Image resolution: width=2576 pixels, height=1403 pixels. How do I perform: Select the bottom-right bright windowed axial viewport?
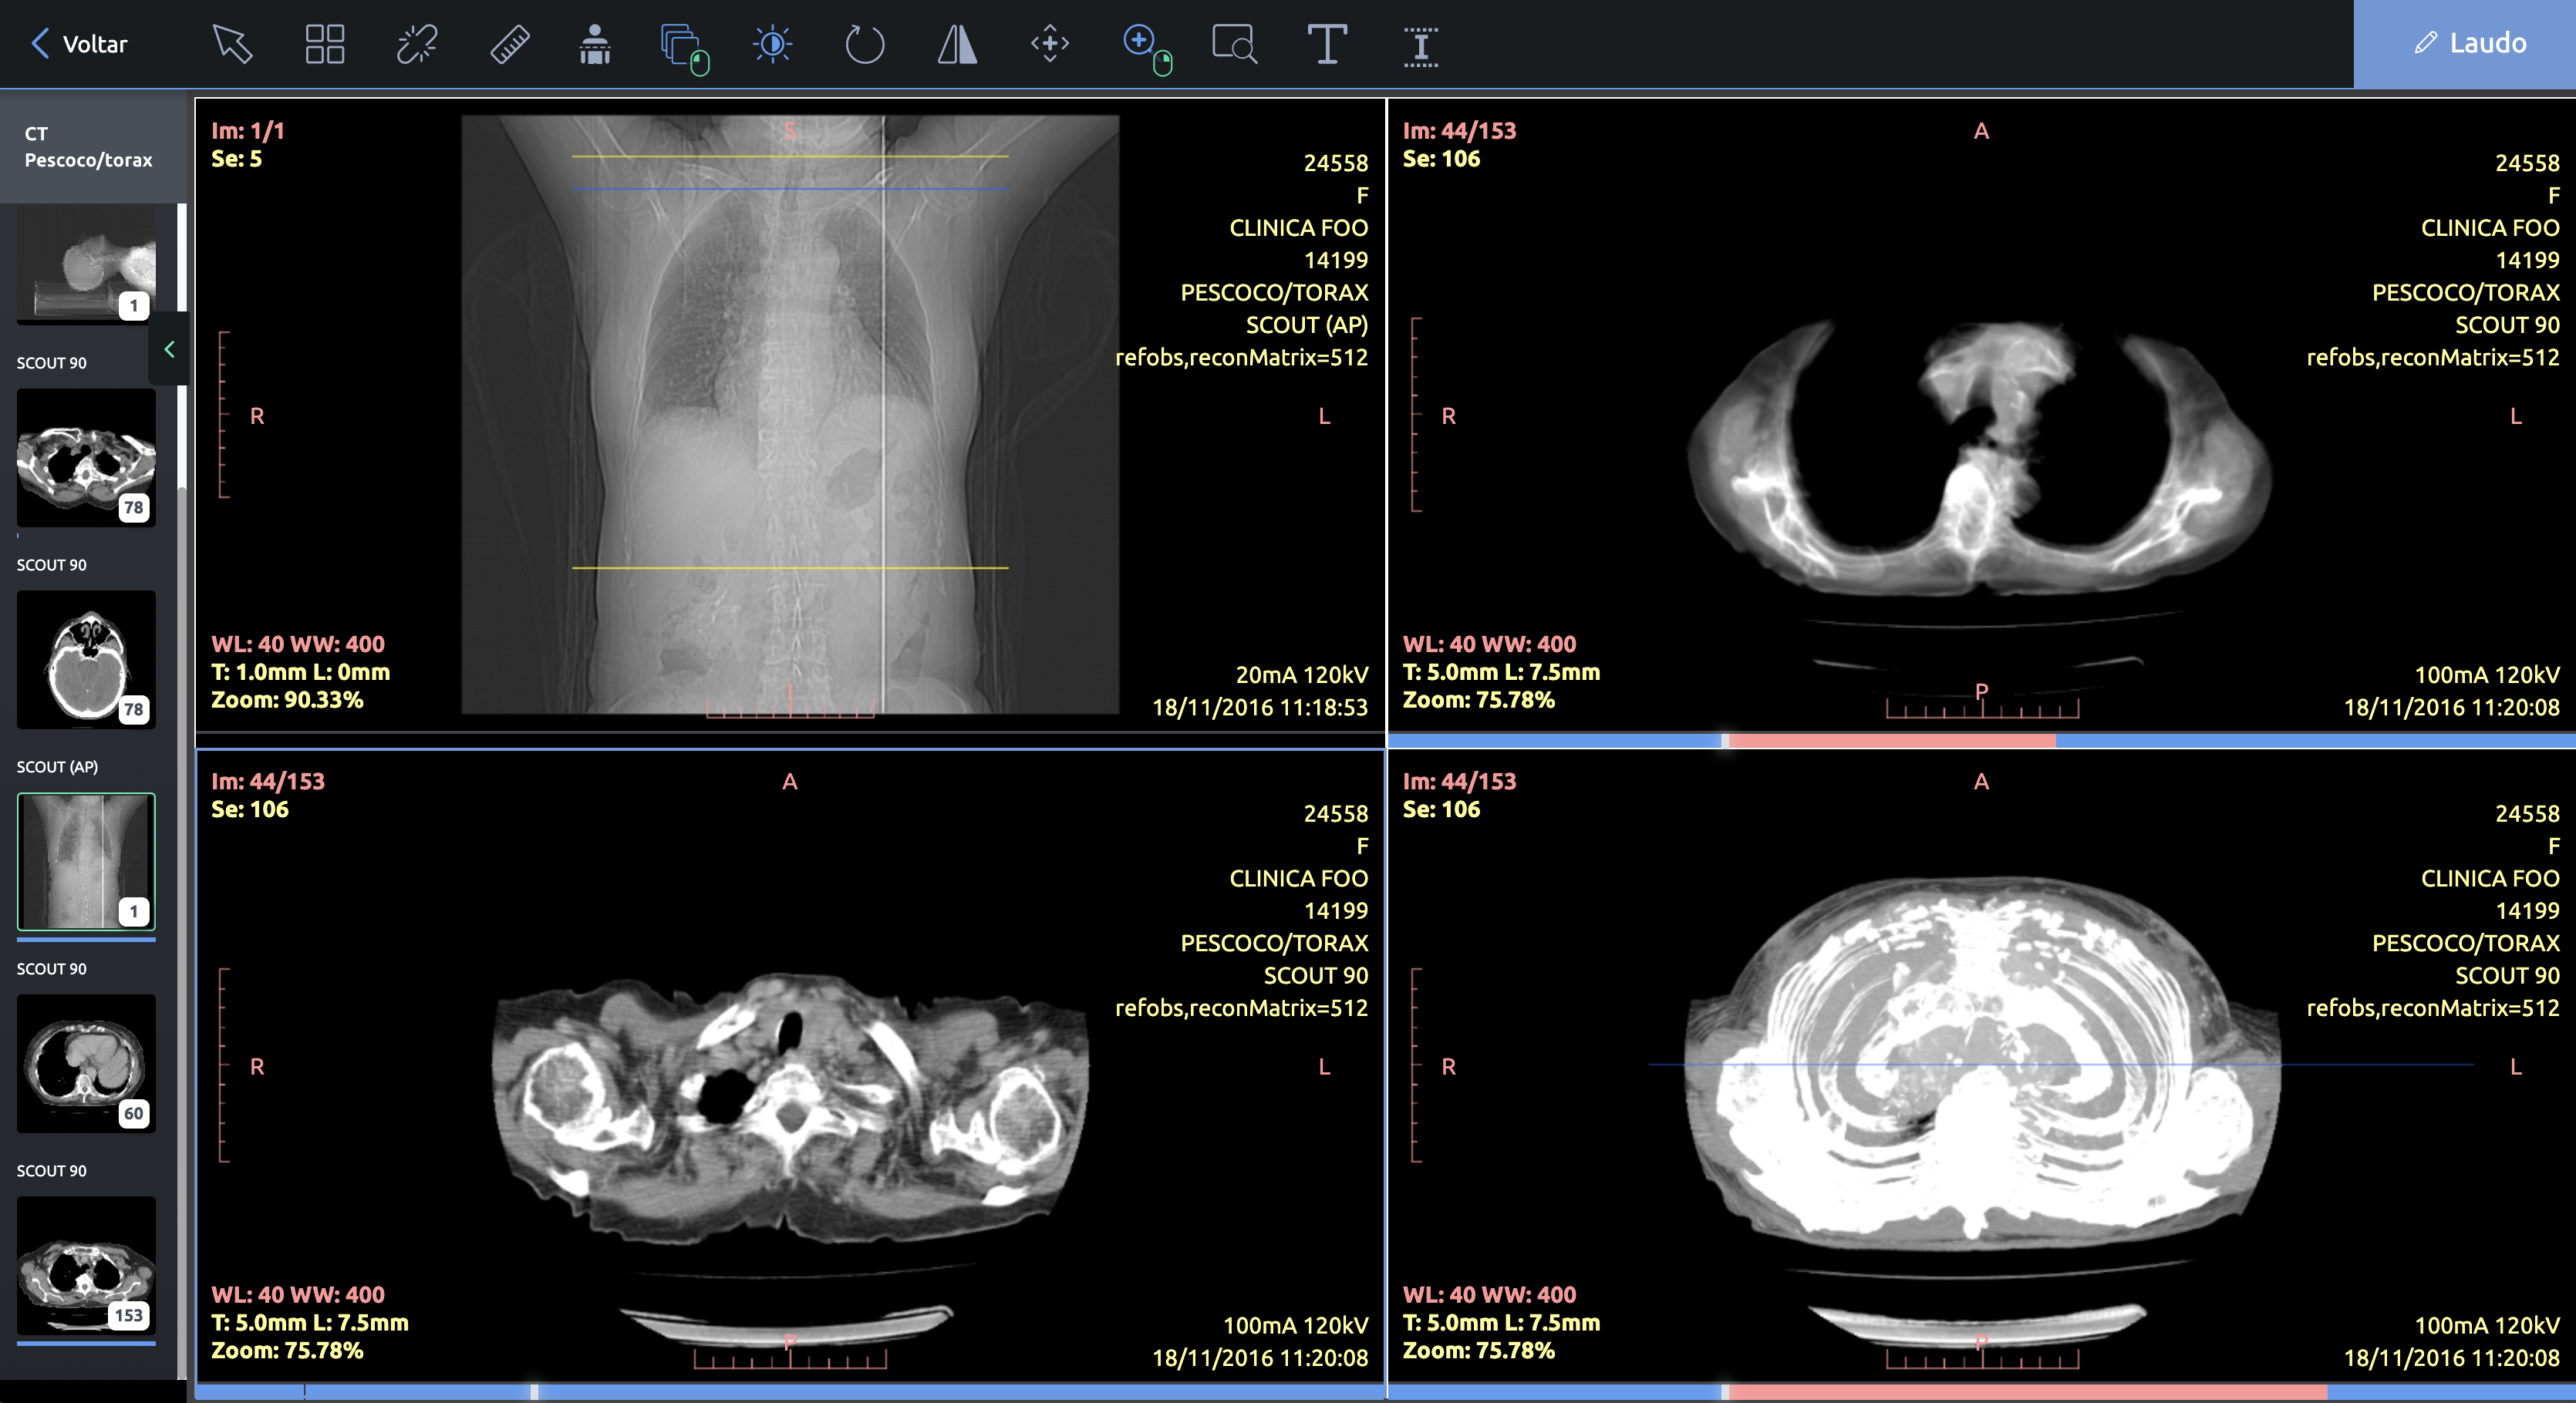point(1981,1066)
